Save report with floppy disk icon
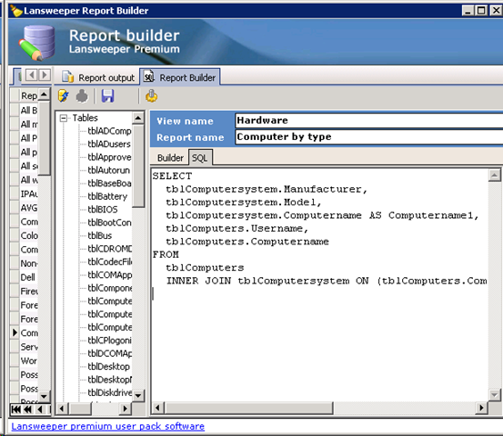 tap(107, 95)
